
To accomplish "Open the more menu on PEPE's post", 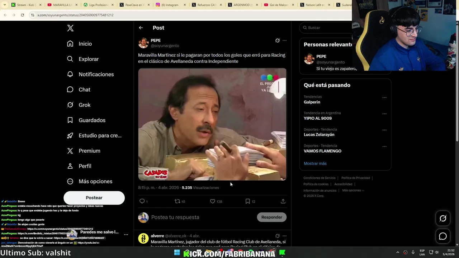I will pos(284,40).
